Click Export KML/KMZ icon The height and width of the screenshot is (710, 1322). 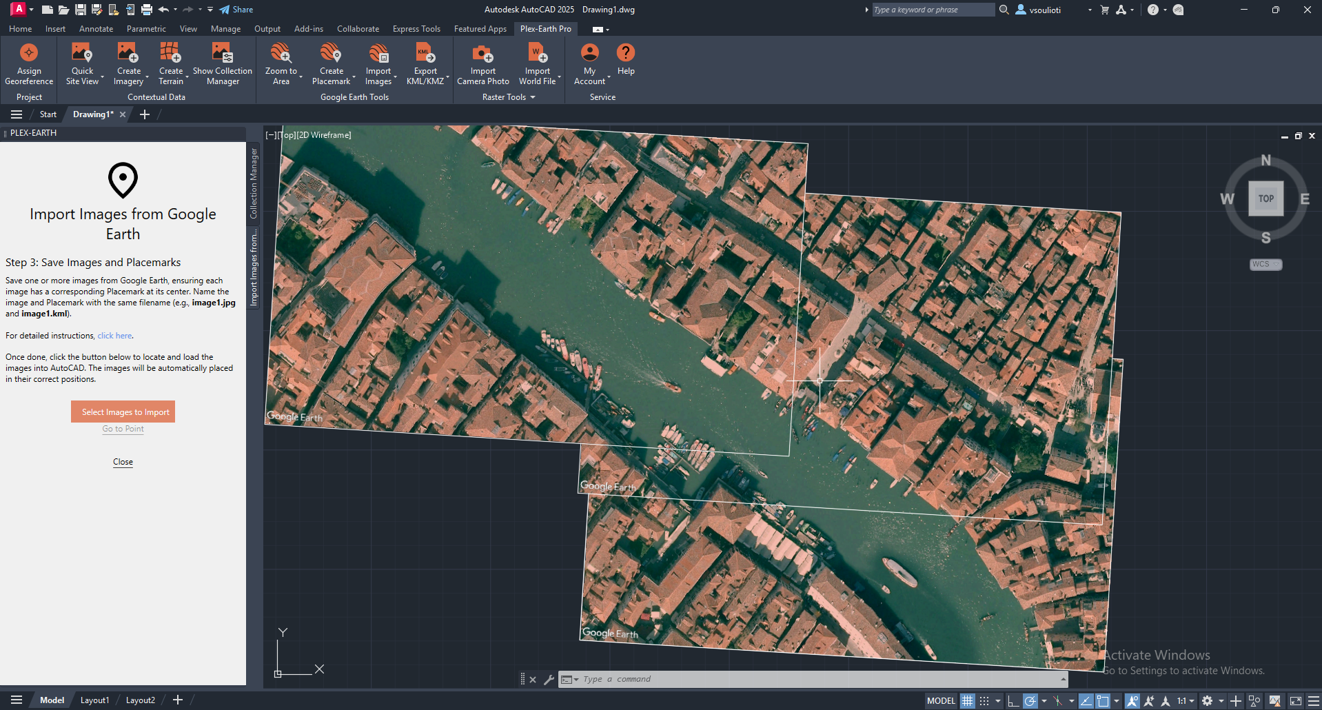pos(425,52)
